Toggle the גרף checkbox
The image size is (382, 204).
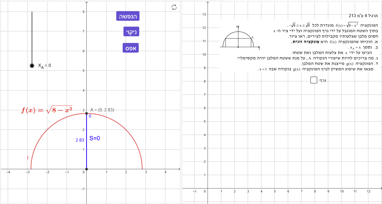pyautogui.click(x=314, y=80)
